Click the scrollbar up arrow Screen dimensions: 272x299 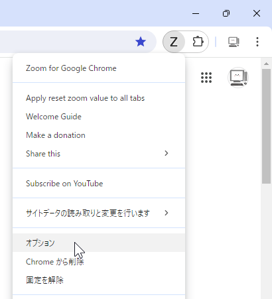(x=266, y=64)
